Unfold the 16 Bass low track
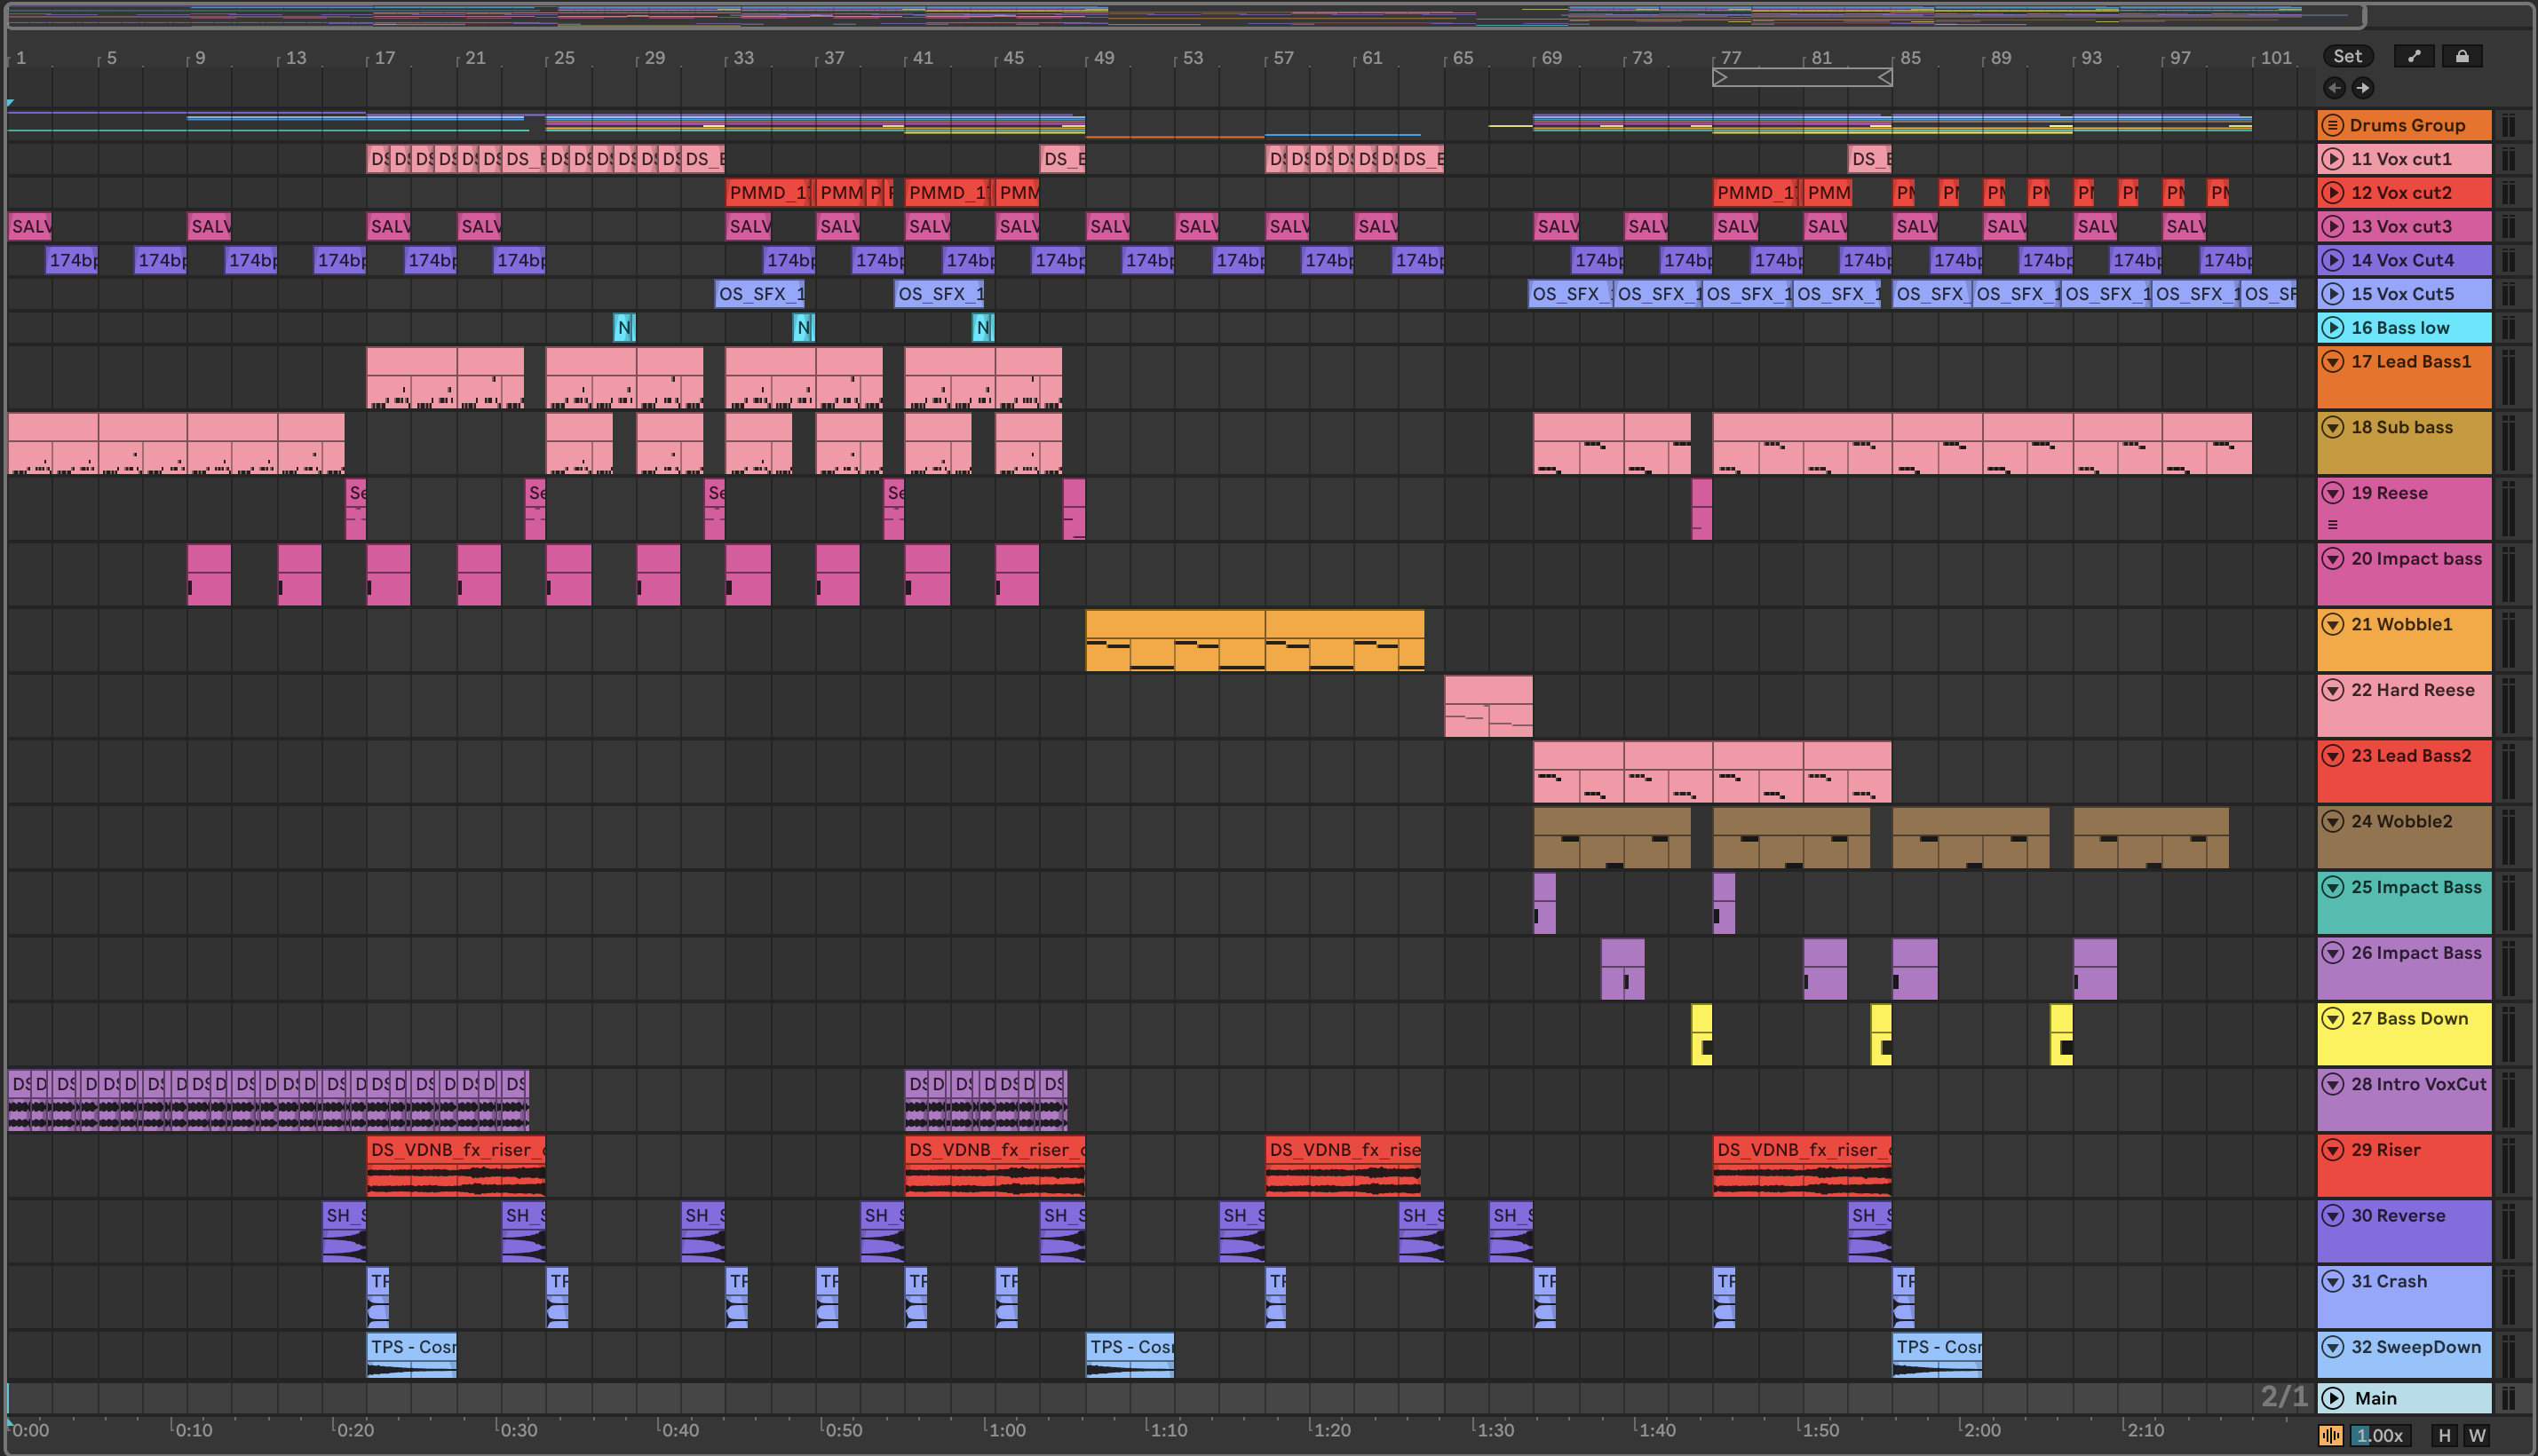Image resolution: width=2538 pixels, height=1456 pixels. (2332, 328)
